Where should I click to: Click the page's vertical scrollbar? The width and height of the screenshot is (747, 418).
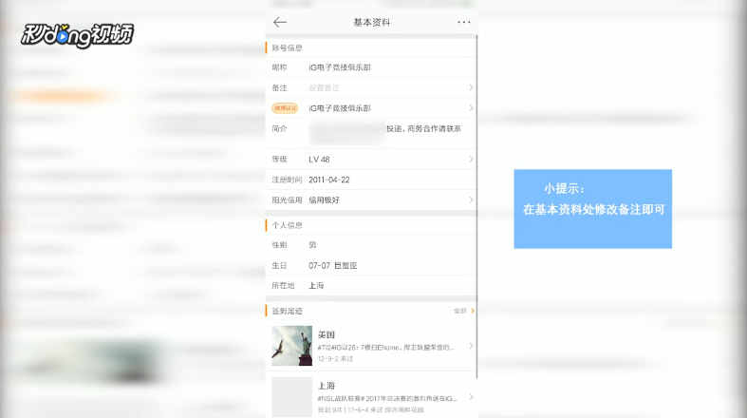pos(476,205)
